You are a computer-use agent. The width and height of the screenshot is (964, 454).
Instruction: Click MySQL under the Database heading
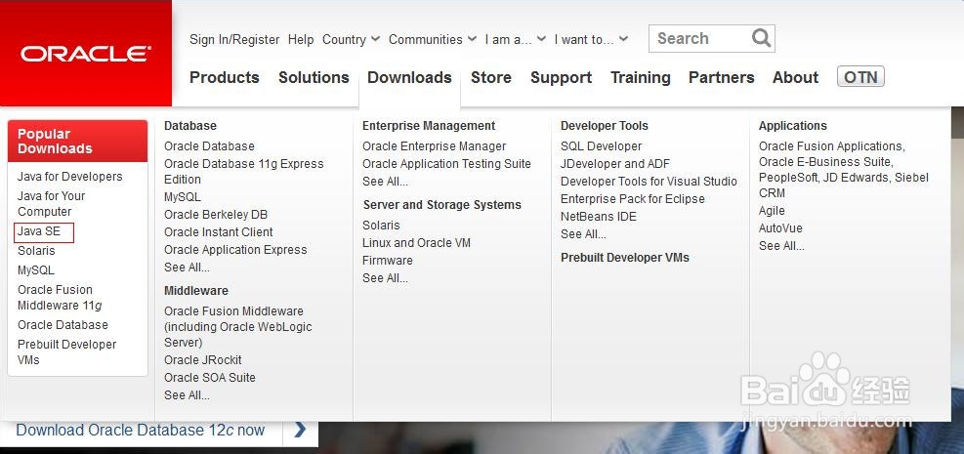183,197
